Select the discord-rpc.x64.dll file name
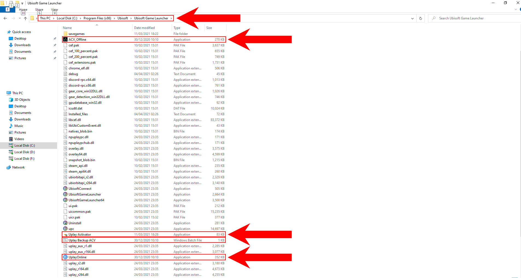Screen dimensions: 521x278 [x=82, y=80]
